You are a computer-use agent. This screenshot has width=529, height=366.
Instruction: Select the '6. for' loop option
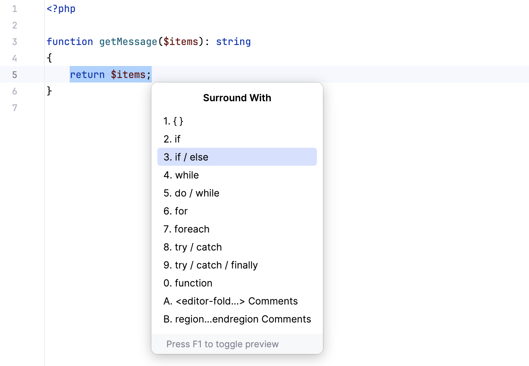point(176,211)
